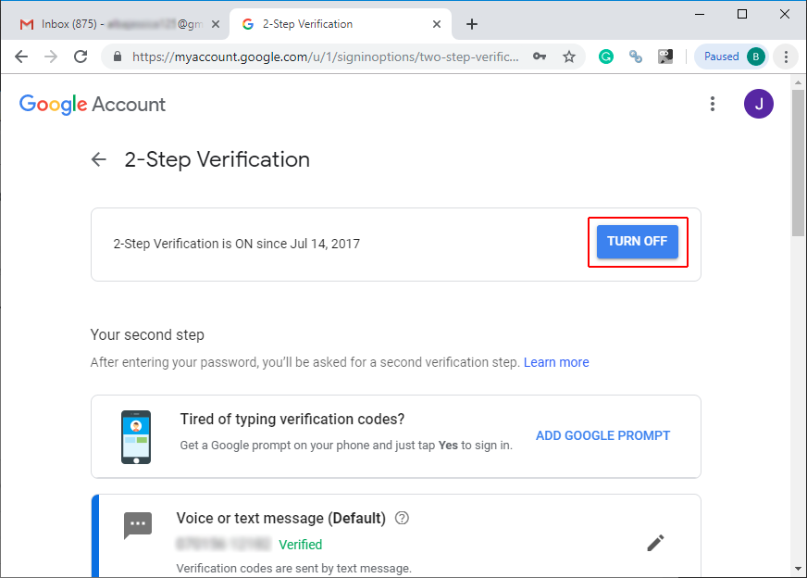The height and width of the screenshot is (578, 807).
Task: Select the 2-Step Verification tab
Action: pyautogui.click(x=341, y=24)
